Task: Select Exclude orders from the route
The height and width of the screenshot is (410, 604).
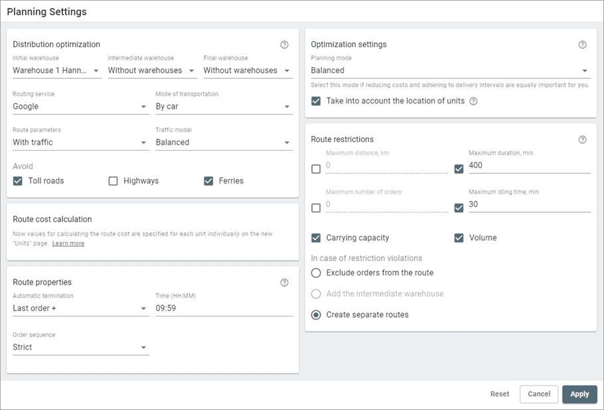Action: [x=316, y=273]
